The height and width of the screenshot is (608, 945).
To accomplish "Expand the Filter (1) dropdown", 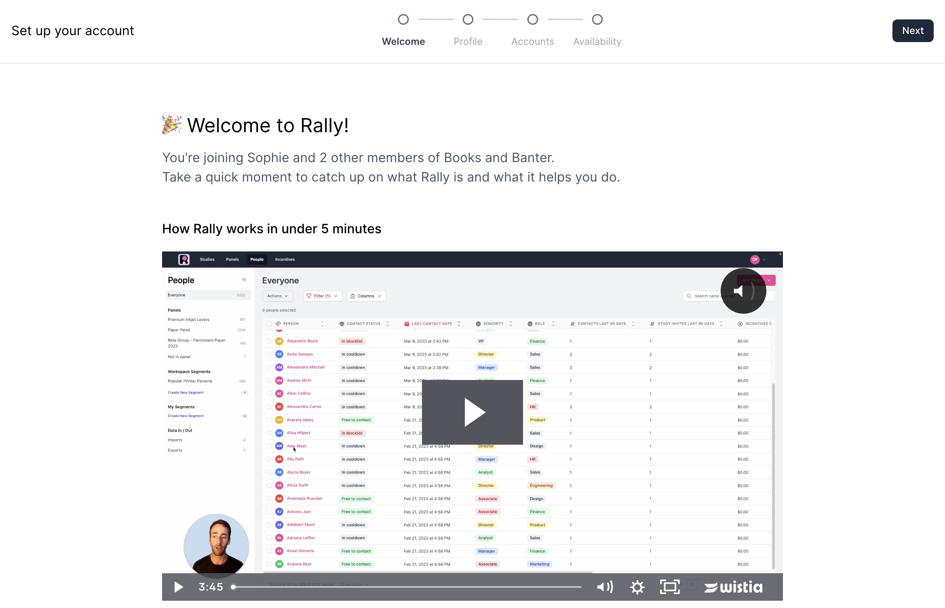I will click(x=322, y=296).
